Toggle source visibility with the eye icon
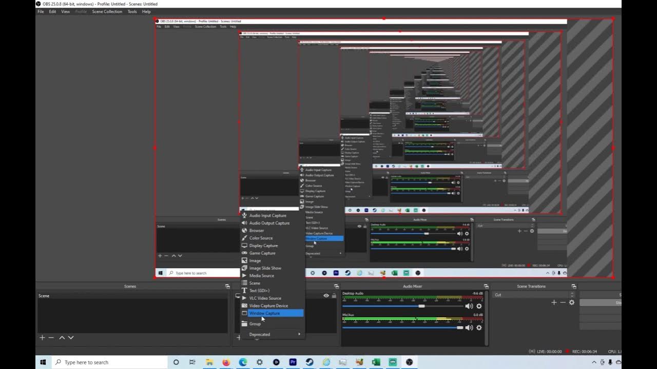Image resolution: width=657 pixels, height=369 pixels. pos(326,296)
